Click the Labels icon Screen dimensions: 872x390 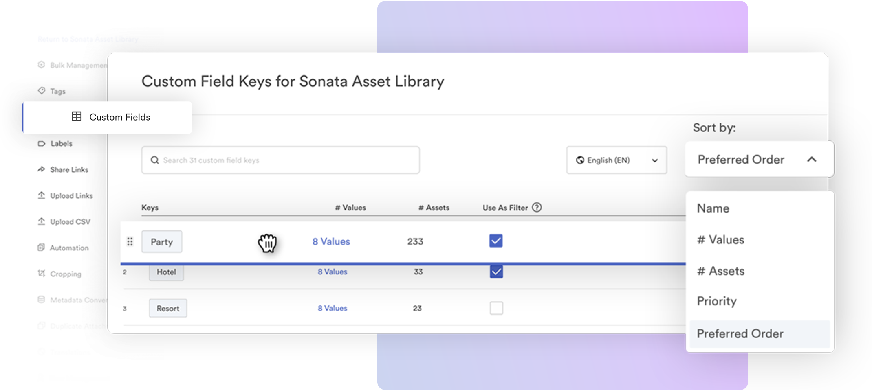click(42, 143)
